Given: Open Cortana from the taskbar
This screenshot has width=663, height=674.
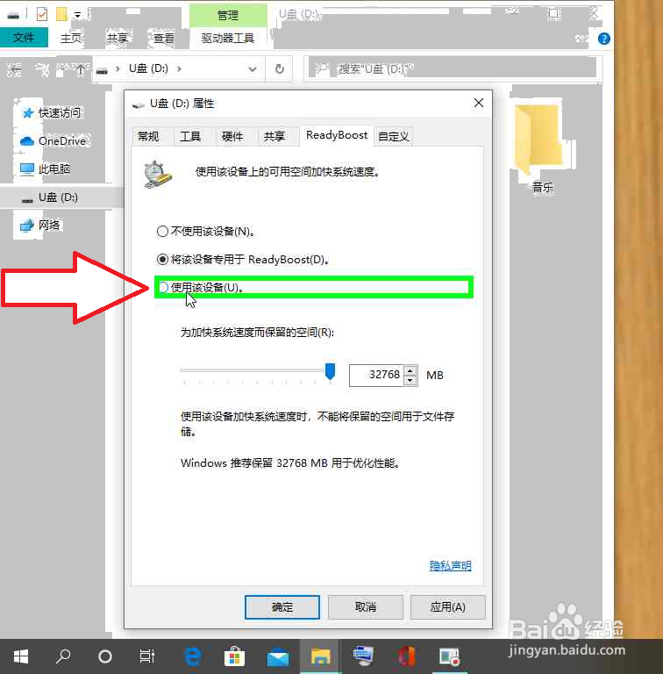Looking at the screenshot, I should pos(104,656).
